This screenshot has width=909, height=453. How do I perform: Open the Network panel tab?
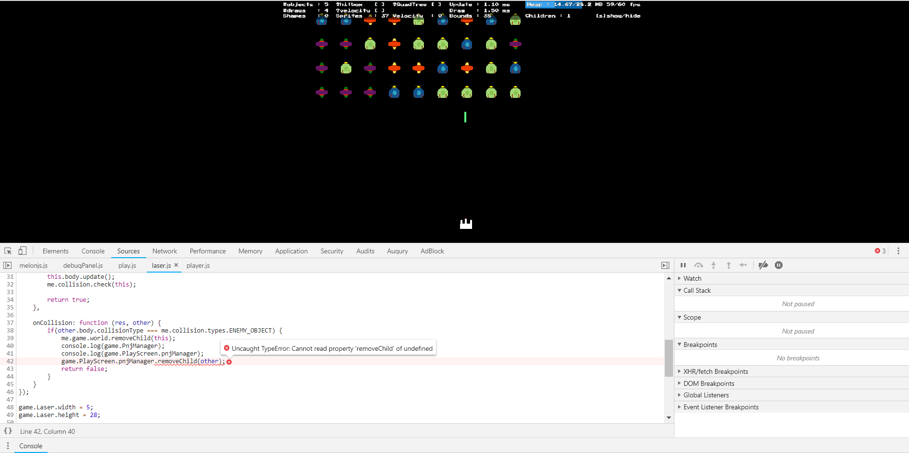pos(164,251)
